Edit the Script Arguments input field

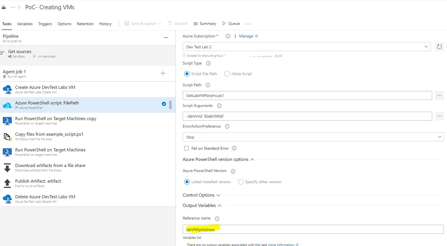[x=307, y=116]
